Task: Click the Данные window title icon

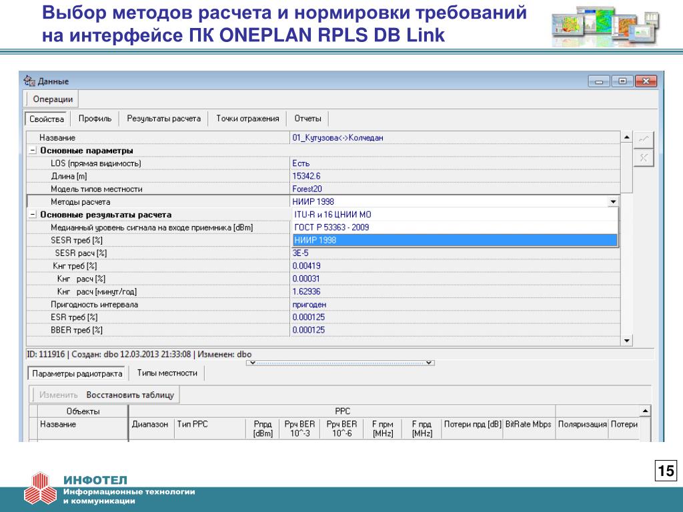Action: 29,81
